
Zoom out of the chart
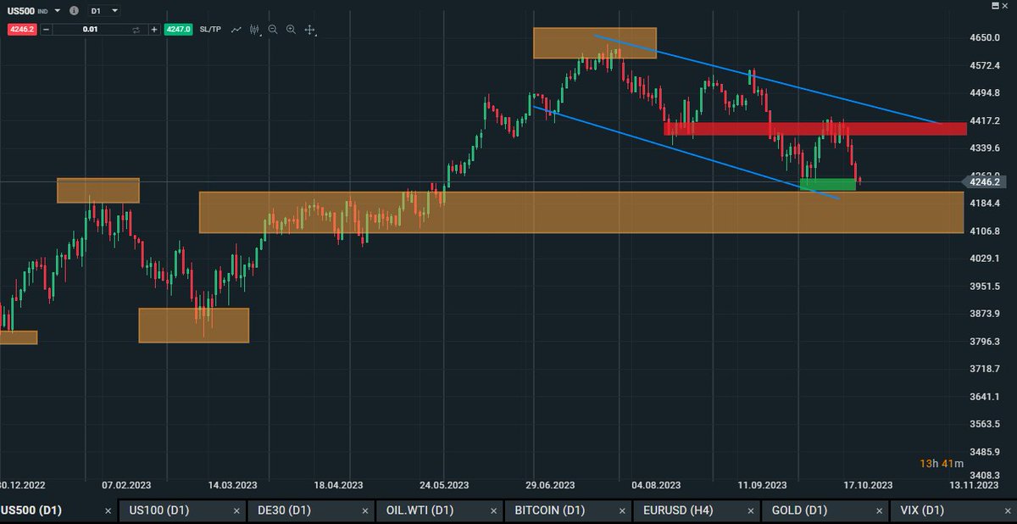[x=273, y=30]
